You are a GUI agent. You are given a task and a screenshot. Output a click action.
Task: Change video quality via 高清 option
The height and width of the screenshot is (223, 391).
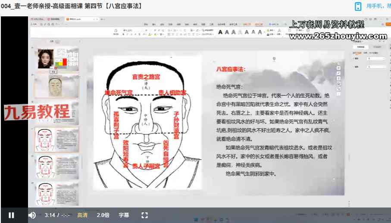(x=82, y=215)
